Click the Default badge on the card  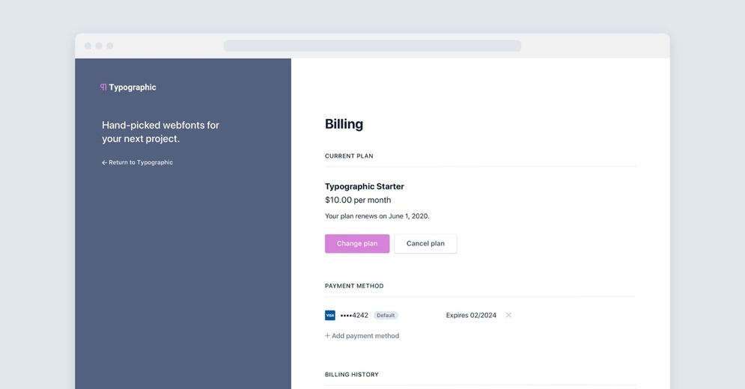click(x=386, y=316)
